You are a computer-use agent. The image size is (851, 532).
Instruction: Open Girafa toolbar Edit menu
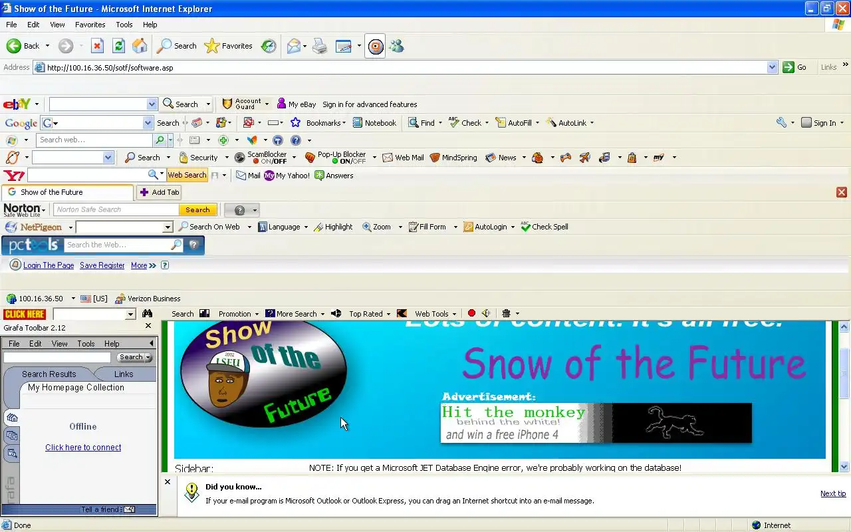tap(35, 344)
